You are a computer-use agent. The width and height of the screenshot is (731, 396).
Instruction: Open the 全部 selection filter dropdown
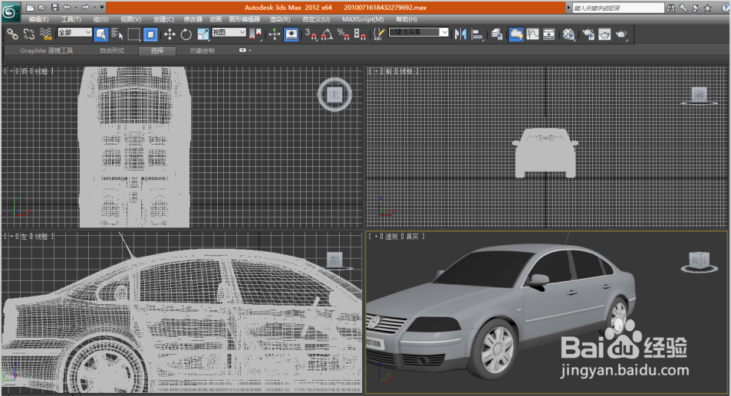pyautogui.click(x=75, y=34)
